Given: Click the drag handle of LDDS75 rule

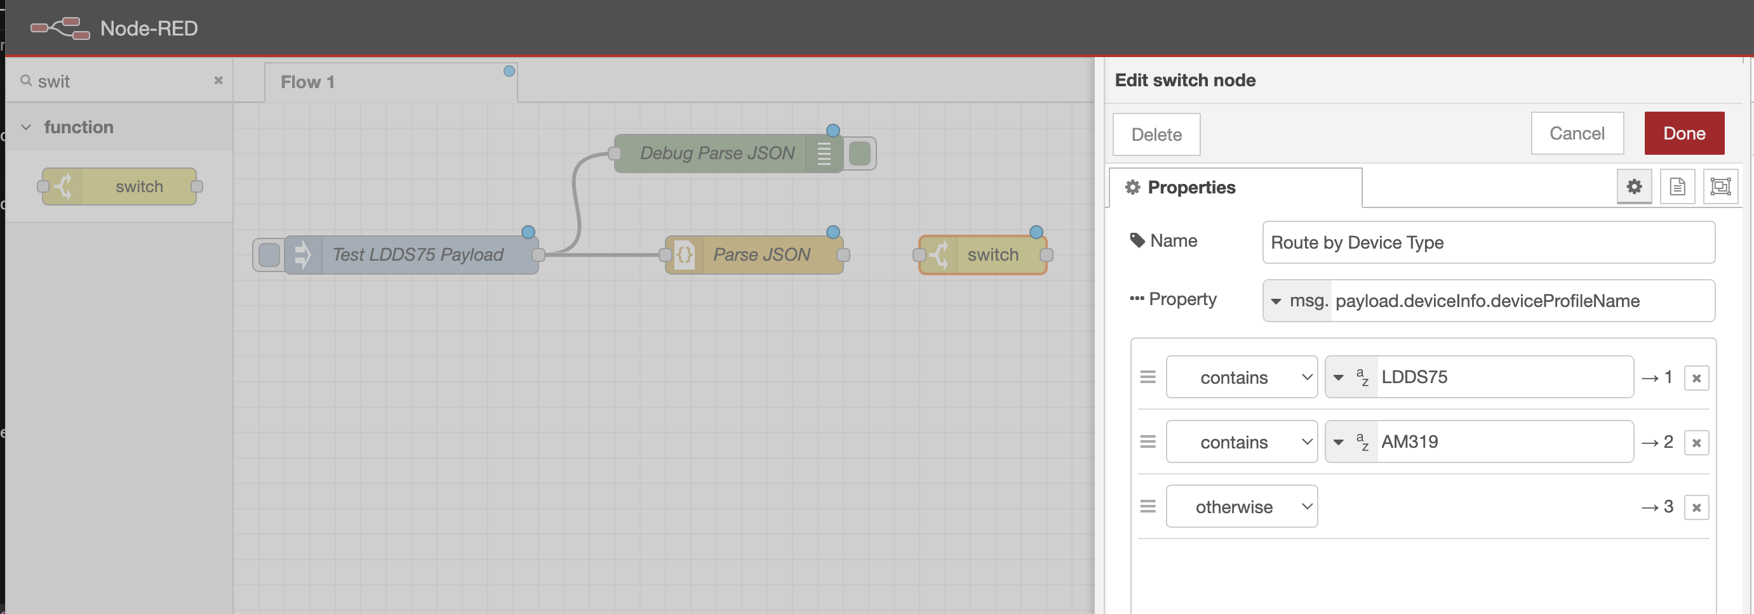Looking at the screenshot, I should [1148, 377].
